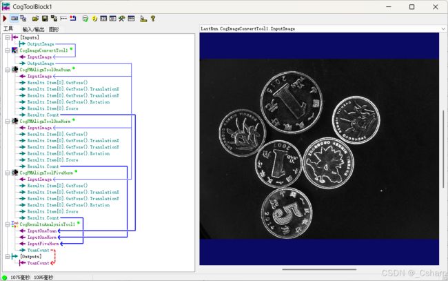Collapse the CogResultsAnalysisTool1 node
448x281 pixels.
pyautogui.click(x=8, y=224)
